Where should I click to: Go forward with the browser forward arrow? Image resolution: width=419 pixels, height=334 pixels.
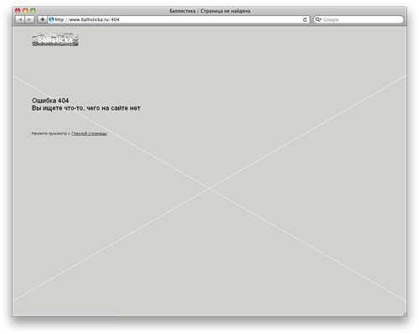coord(29,19)
